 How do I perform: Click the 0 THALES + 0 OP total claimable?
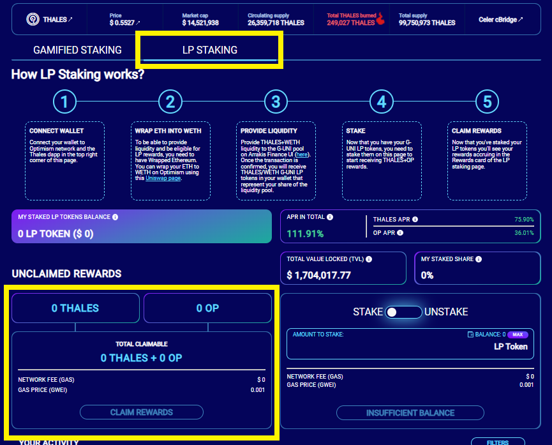[x=142, y=358]
